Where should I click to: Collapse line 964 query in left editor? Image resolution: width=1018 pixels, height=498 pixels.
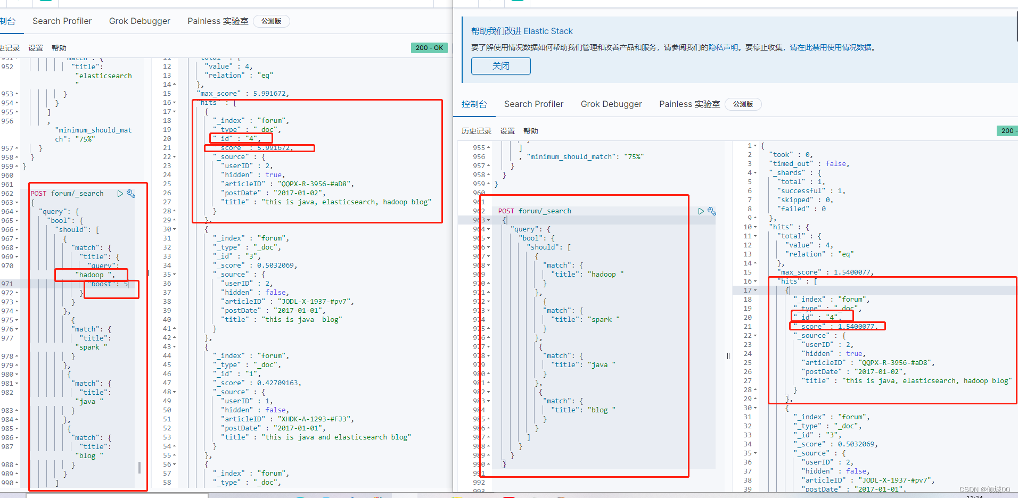point(17,212)
